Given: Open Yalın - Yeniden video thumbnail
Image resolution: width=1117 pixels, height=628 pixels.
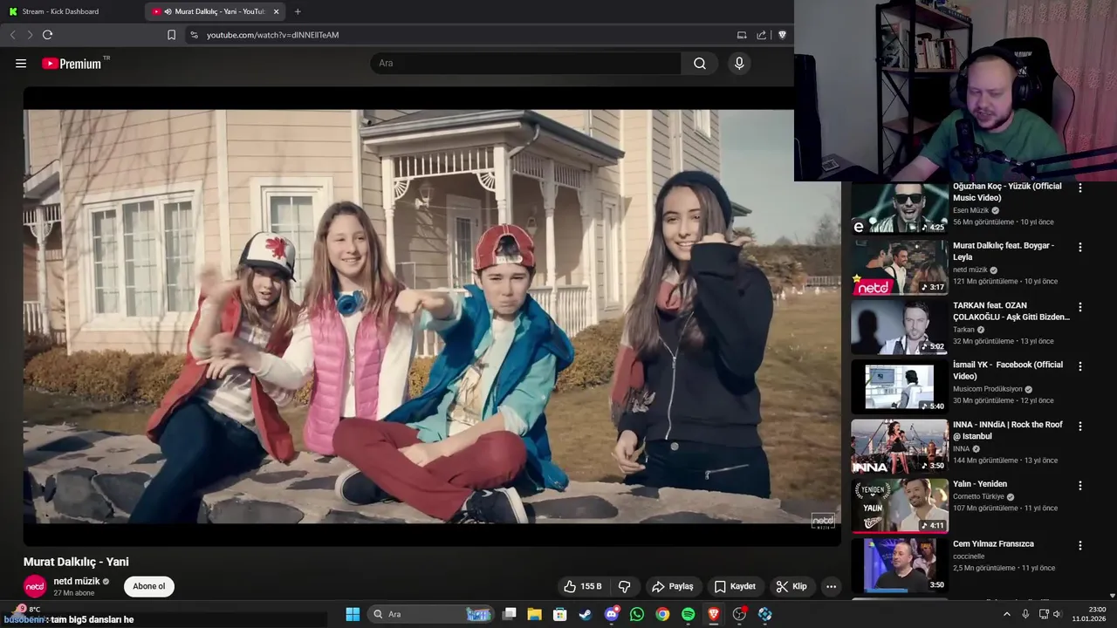Looking at the screenshot, I should [x=900, y=505].
